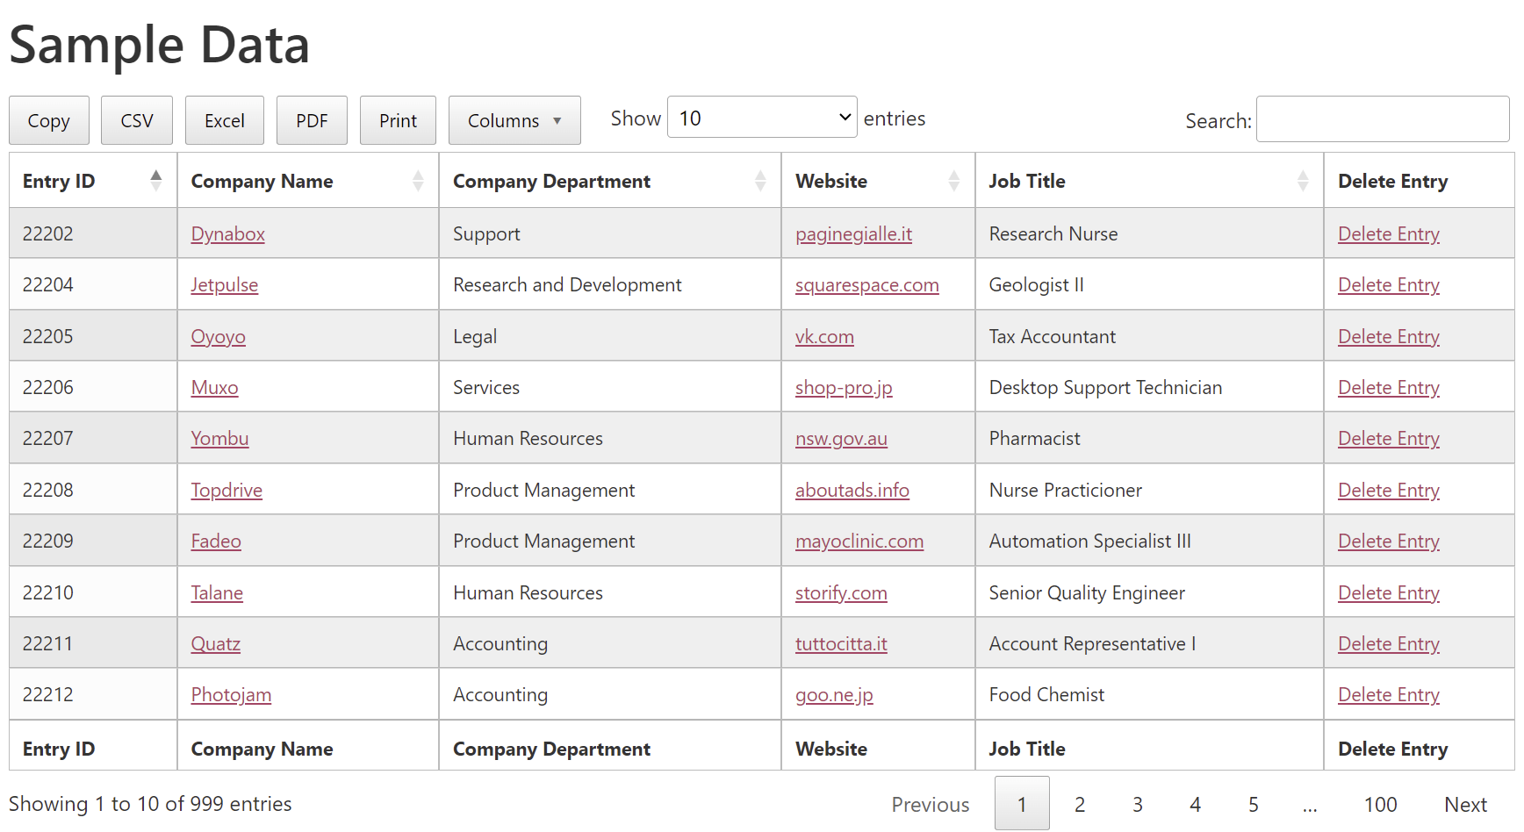Click sort arrows in Website header

click(x=953, y=181)
